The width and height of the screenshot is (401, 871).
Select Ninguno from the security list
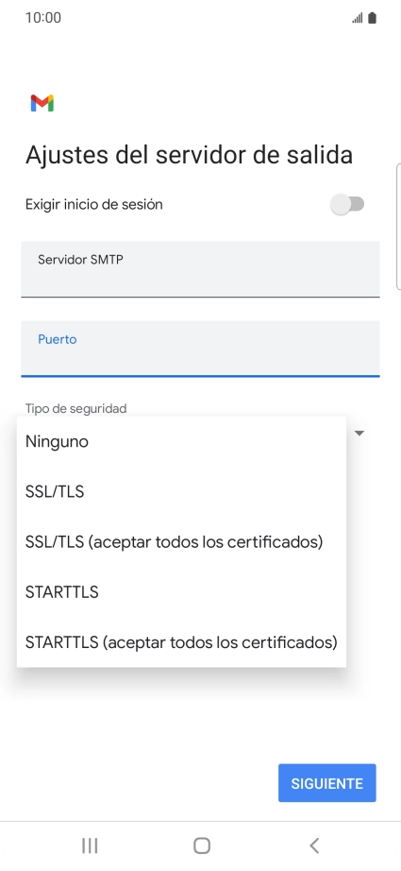pos(181,441)
